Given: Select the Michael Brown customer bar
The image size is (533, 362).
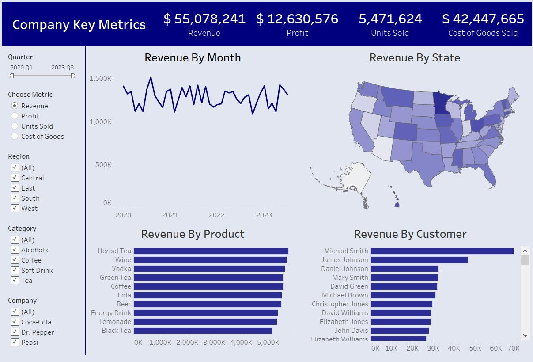Looking at the screenshot, I should coord(403,295).
